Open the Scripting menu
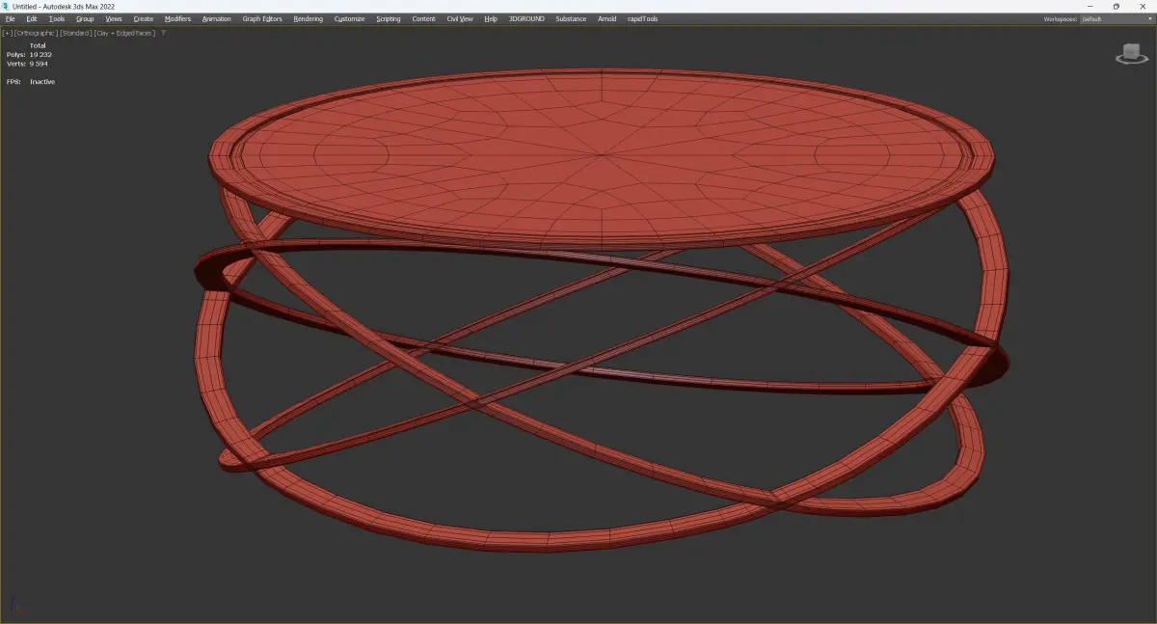Viewport: 1157px width, 624px height. (388, 18)
